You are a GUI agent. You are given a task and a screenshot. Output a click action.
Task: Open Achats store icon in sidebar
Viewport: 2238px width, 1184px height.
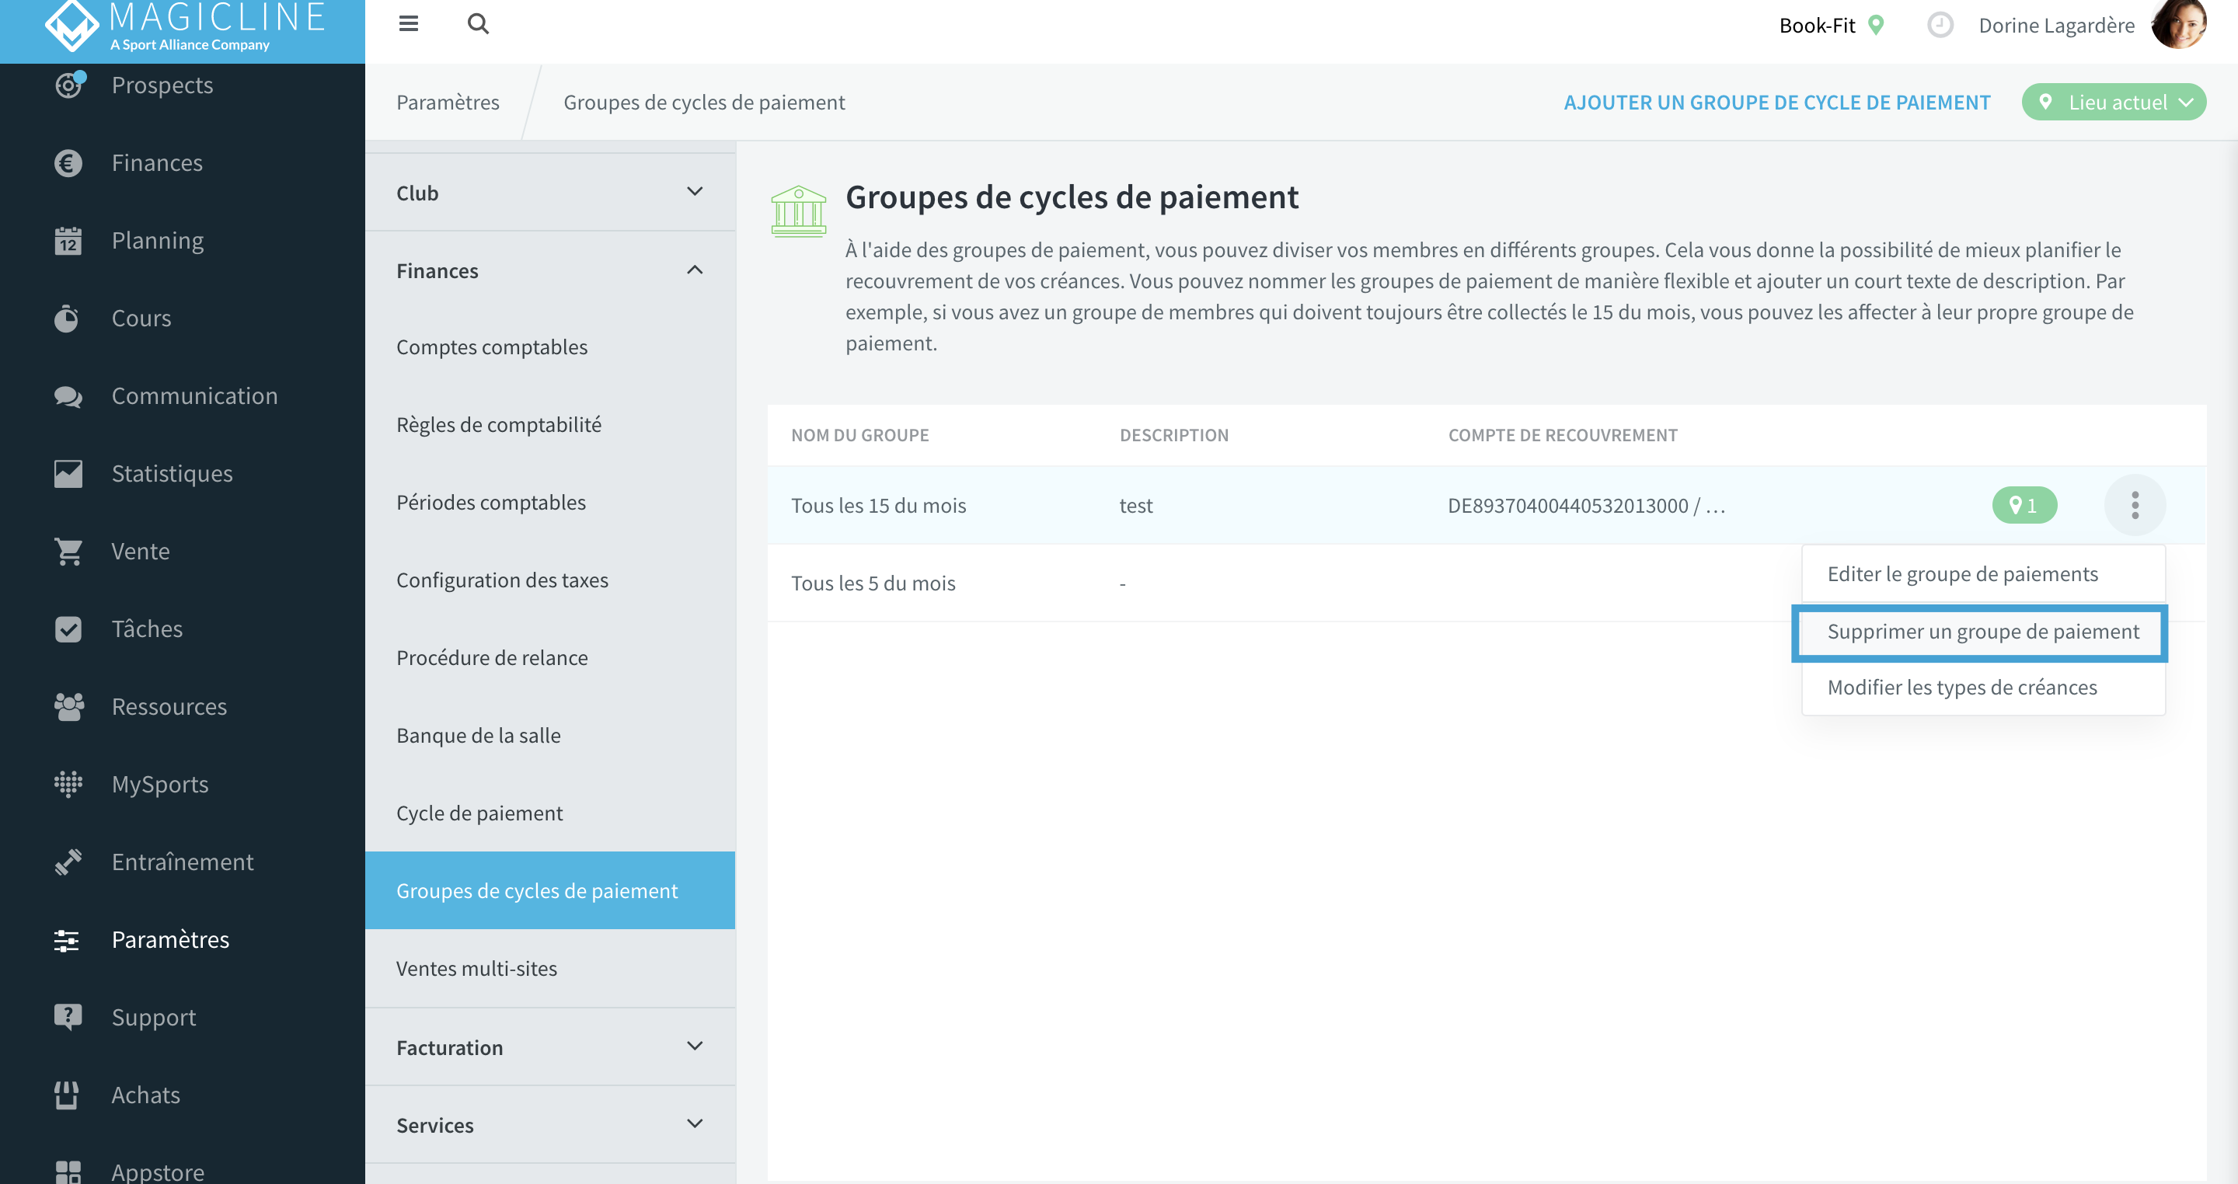click(68, 1095)
